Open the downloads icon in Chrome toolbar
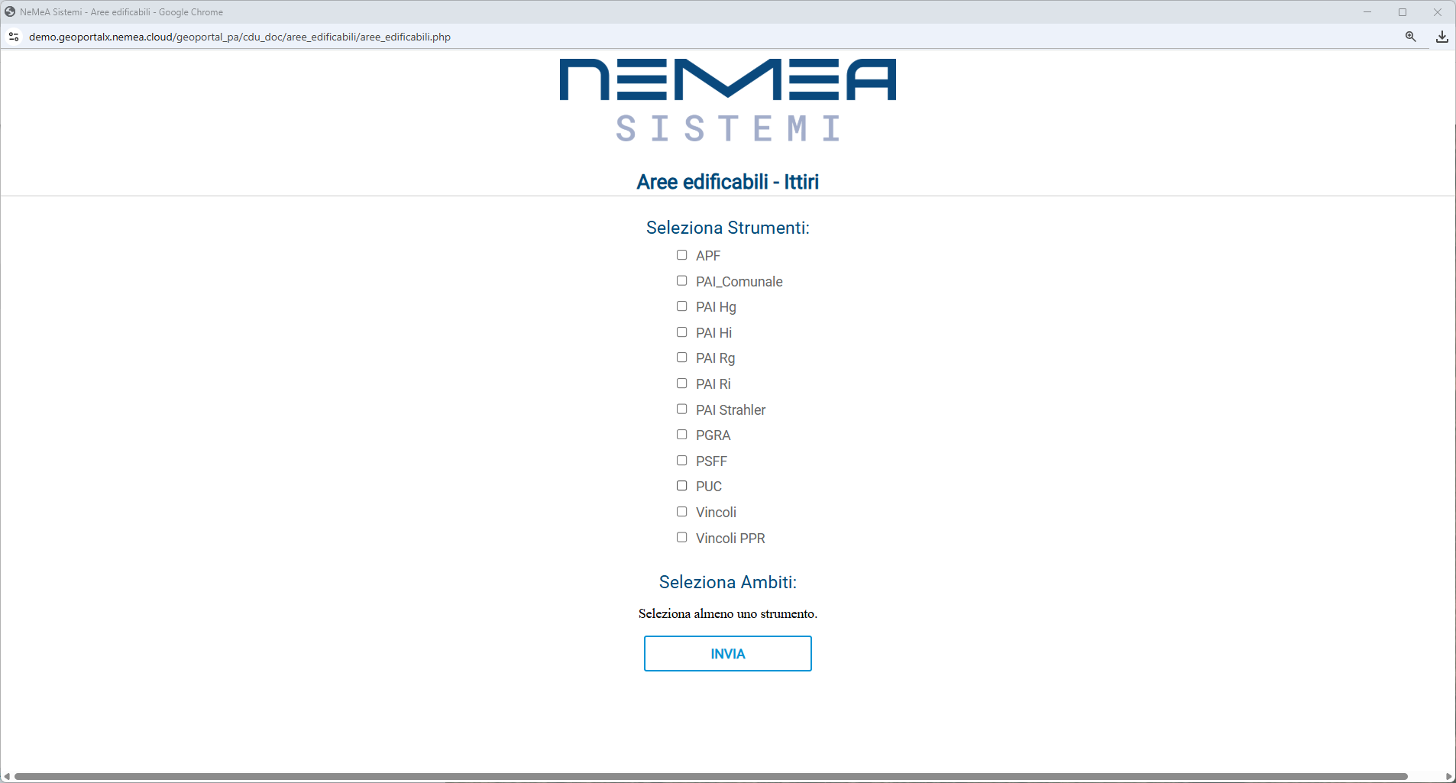This screenshot has width=1456, height=783. 1441,37
